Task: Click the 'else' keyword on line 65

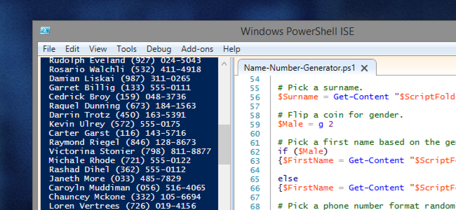Action: tap(288, 179)
